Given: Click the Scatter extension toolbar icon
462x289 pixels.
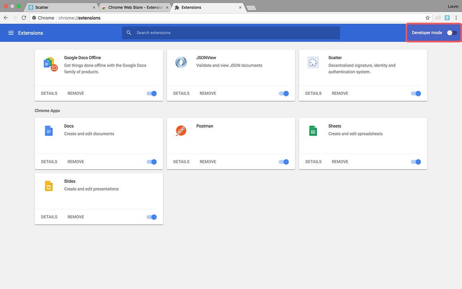Looking at the screenshot, I should tap(447, 18).
